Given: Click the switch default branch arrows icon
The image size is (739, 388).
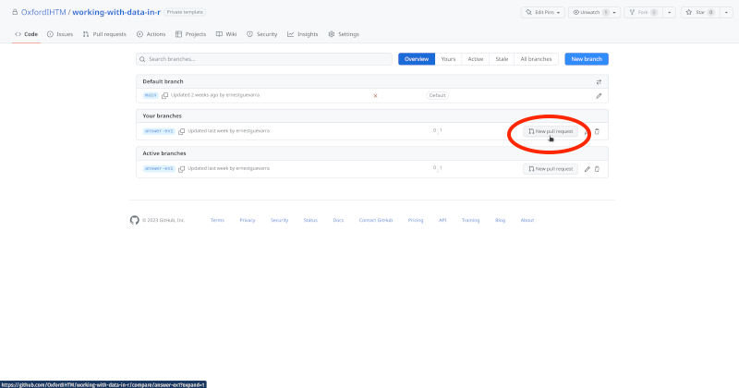Looking at the screenshot, I should pos(599,81).
